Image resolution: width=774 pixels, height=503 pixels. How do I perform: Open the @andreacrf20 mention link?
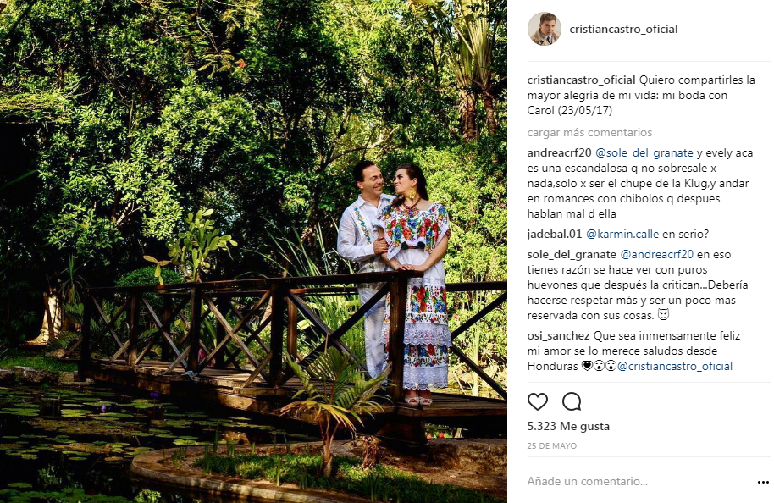[x=657, y=254]
